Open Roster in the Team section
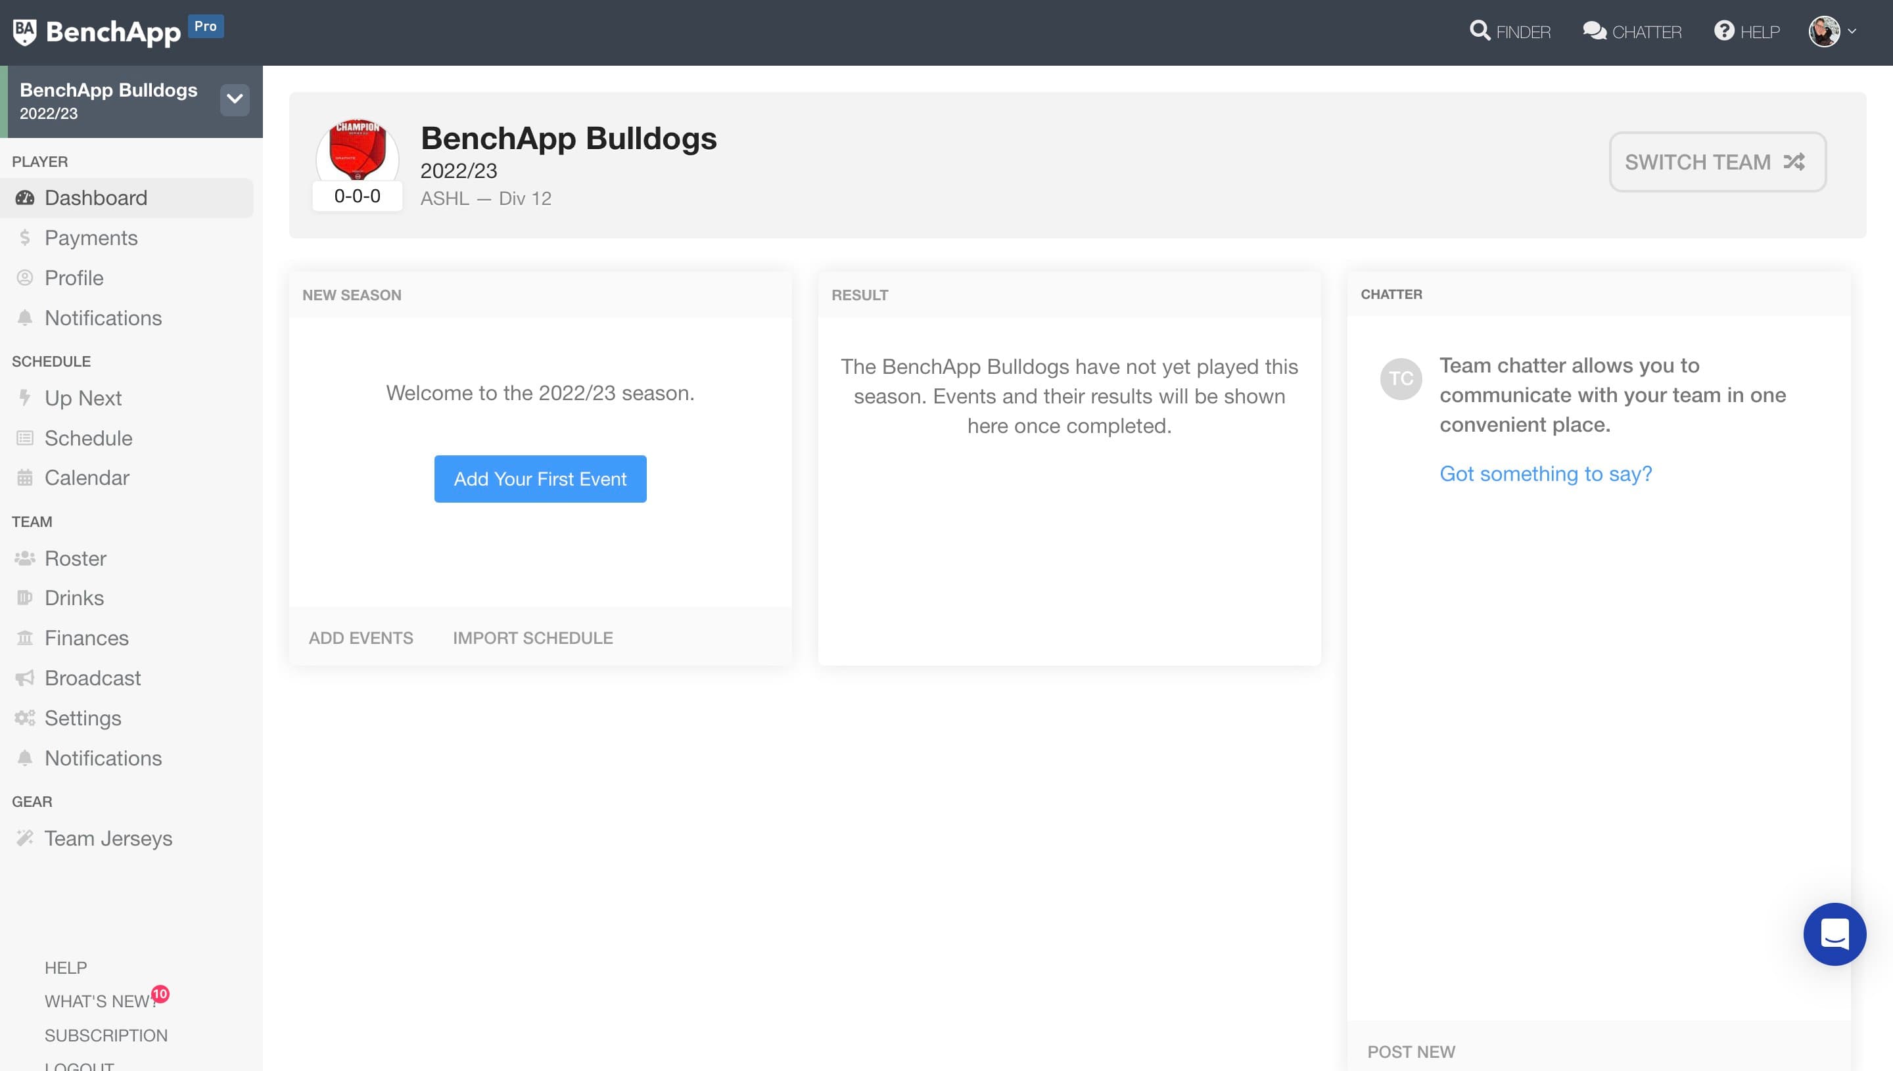1893x1071 pixels. coord(76,558)
